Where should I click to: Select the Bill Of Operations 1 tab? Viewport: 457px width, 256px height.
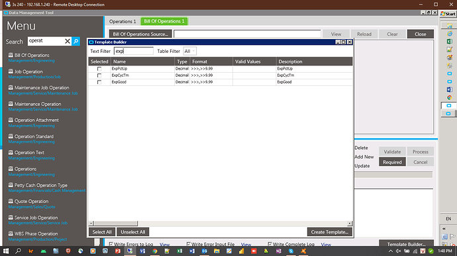coord(164,21)
